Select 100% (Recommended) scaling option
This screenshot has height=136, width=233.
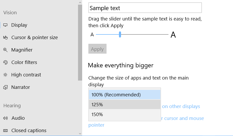click(x=125, y=95)
